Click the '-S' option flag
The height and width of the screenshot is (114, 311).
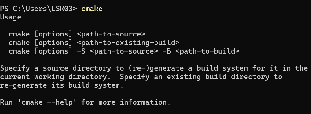(x=81, y=51)
